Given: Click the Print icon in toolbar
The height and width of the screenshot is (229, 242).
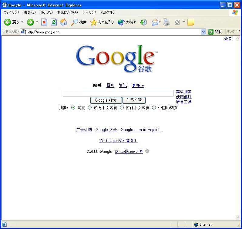Looking at the screenshot, I should click(x=166, y=22).
